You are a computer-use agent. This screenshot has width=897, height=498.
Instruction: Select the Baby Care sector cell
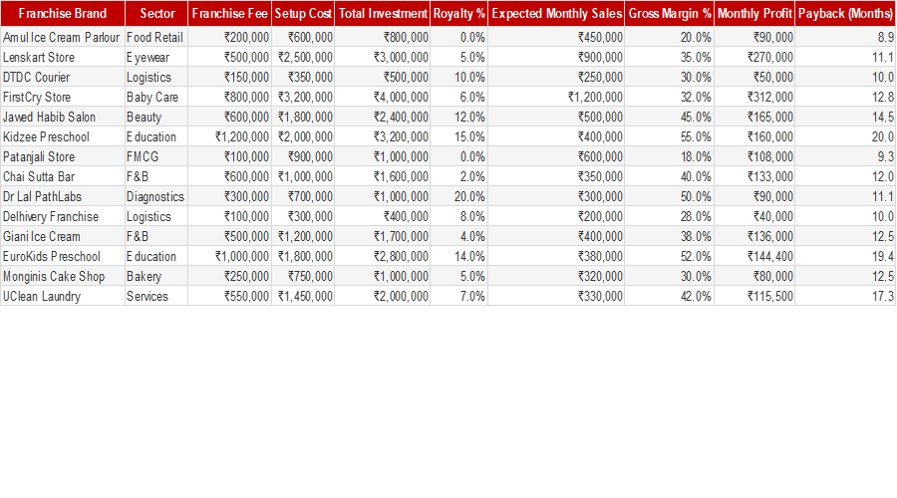click(156, 98)
